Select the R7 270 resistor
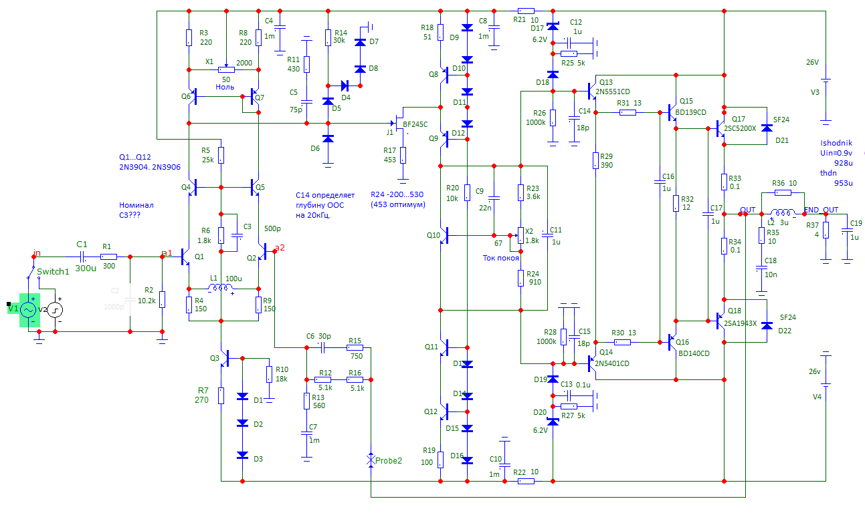The image size is (865, 513). [220, 395]
